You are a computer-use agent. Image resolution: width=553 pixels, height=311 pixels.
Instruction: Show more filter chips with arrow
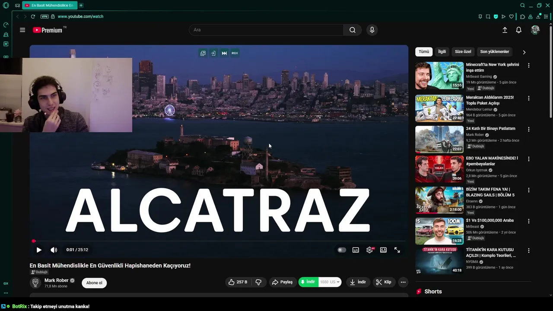coord(524,52)
